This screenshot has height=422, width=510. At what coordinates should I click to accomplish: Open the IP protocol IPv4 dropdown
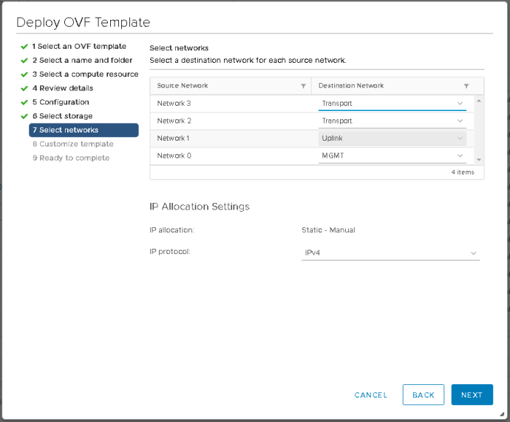[390, 253]
